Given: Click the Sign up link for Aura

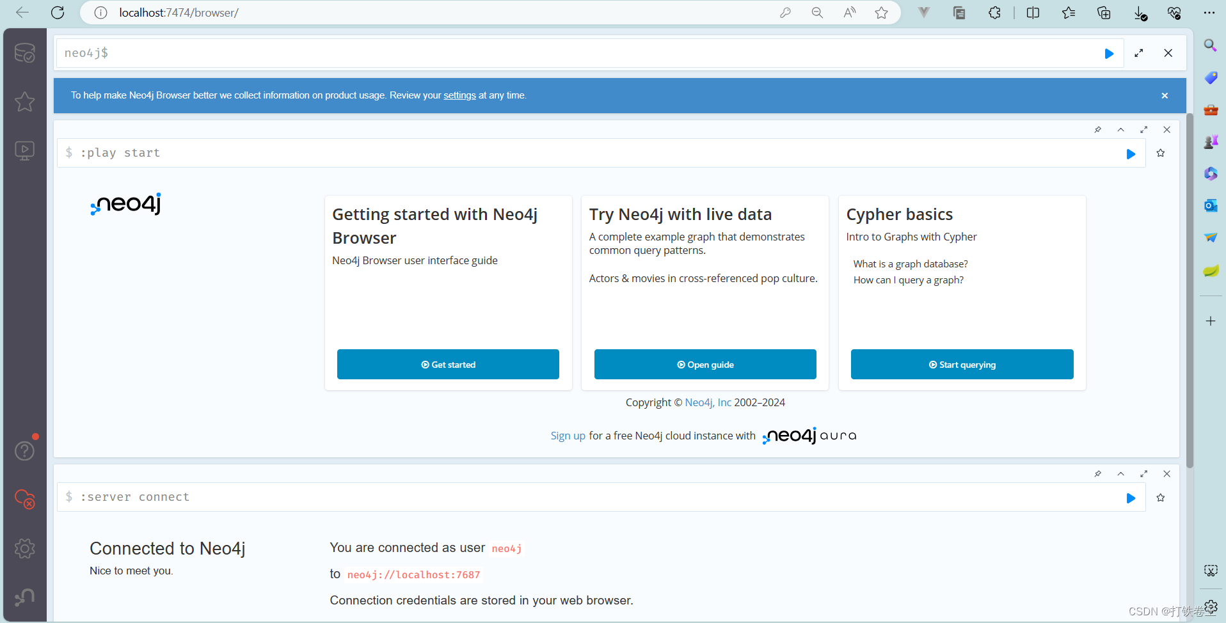Looking at the screenshot, I should point(568,436).
